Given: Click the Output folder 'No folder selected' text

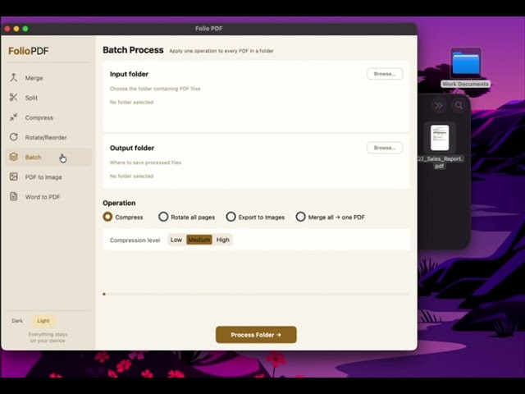Looking at the screenshot, I should (131, 176).
